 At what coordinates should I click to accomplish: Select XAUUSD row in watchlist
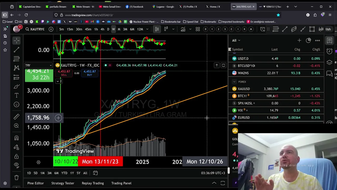coord(276,89)
